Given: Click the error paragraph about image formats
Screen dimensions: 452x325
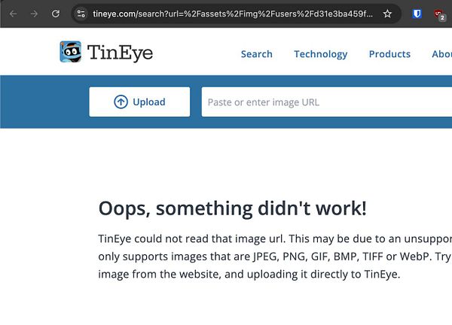Looking at the screenshot, I should pos(275,257).
